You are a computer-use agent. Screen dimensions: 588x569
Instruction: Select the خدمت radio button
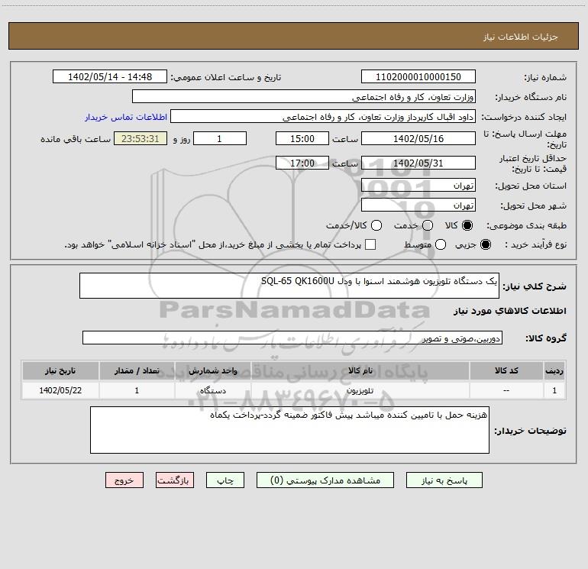pyautogui.click(x=428, y=225)
